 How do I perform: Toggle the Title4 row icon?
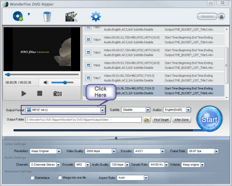[88, 40]
